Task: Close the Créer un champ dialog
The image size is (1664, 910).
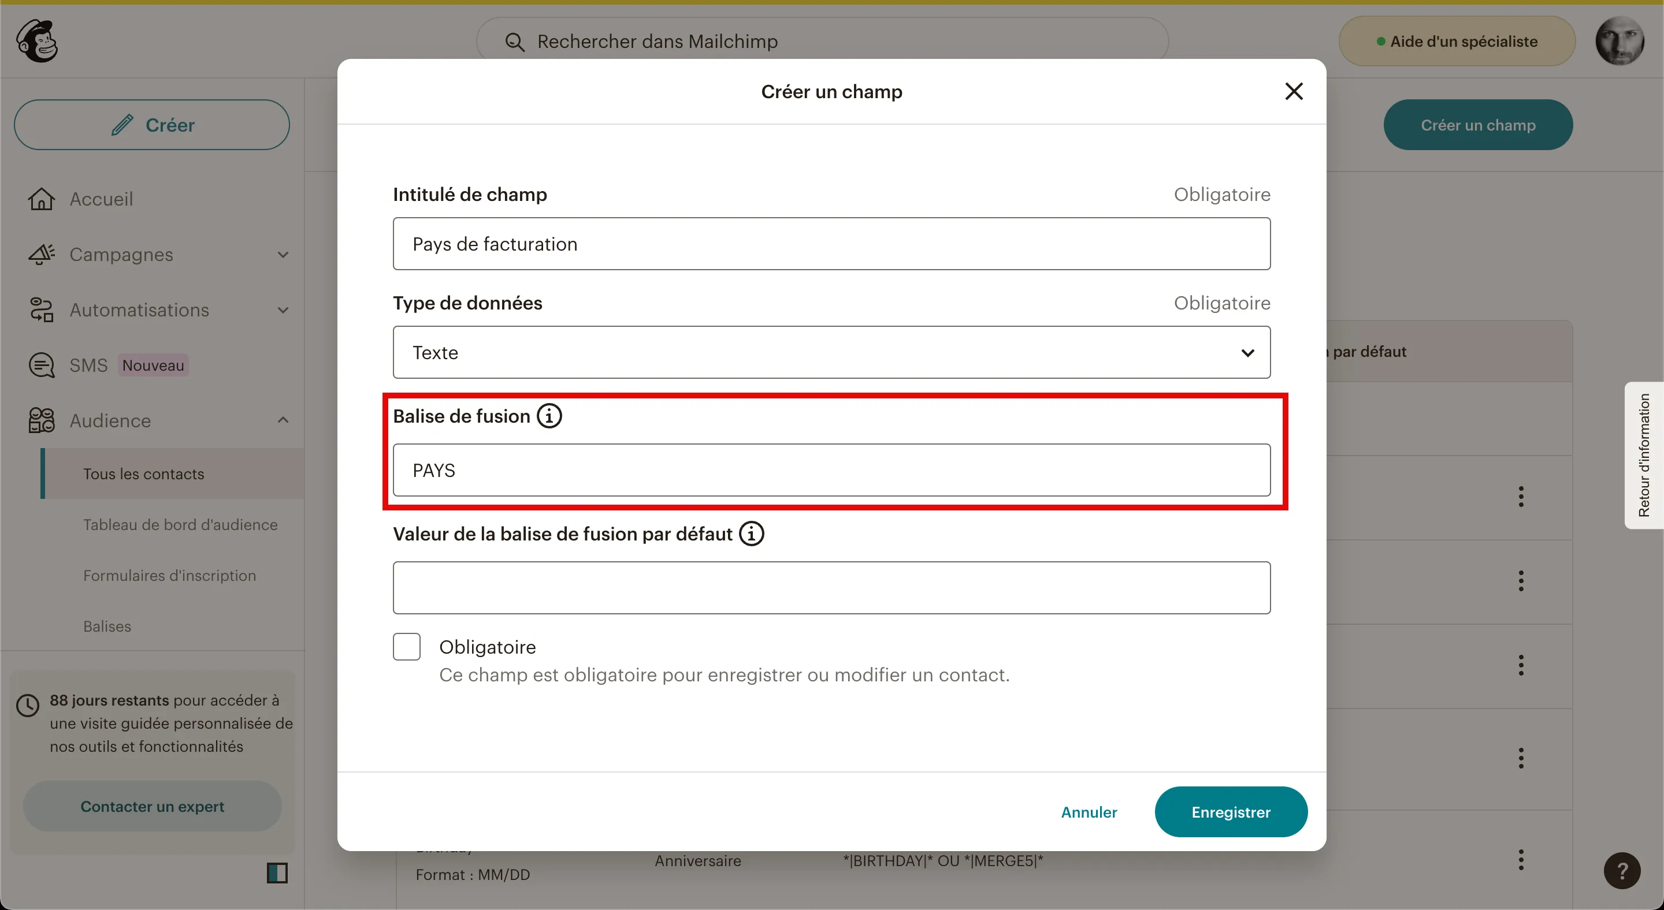Action: [1294, 92]
